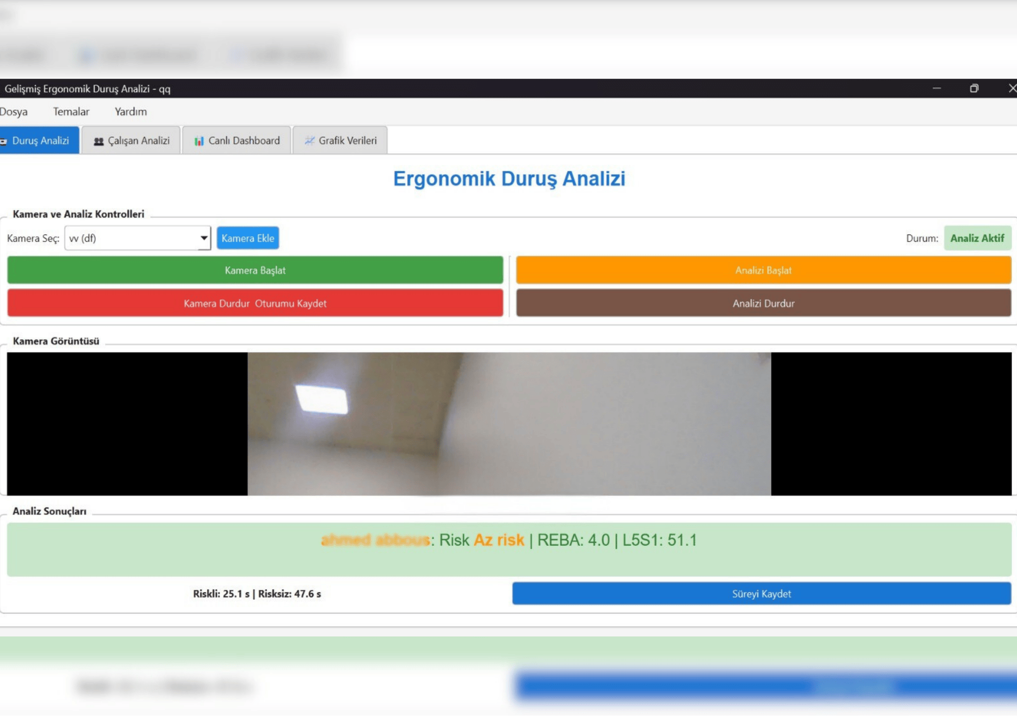
Task: Click the orange Analizi Başlat button
Action: 763,270
